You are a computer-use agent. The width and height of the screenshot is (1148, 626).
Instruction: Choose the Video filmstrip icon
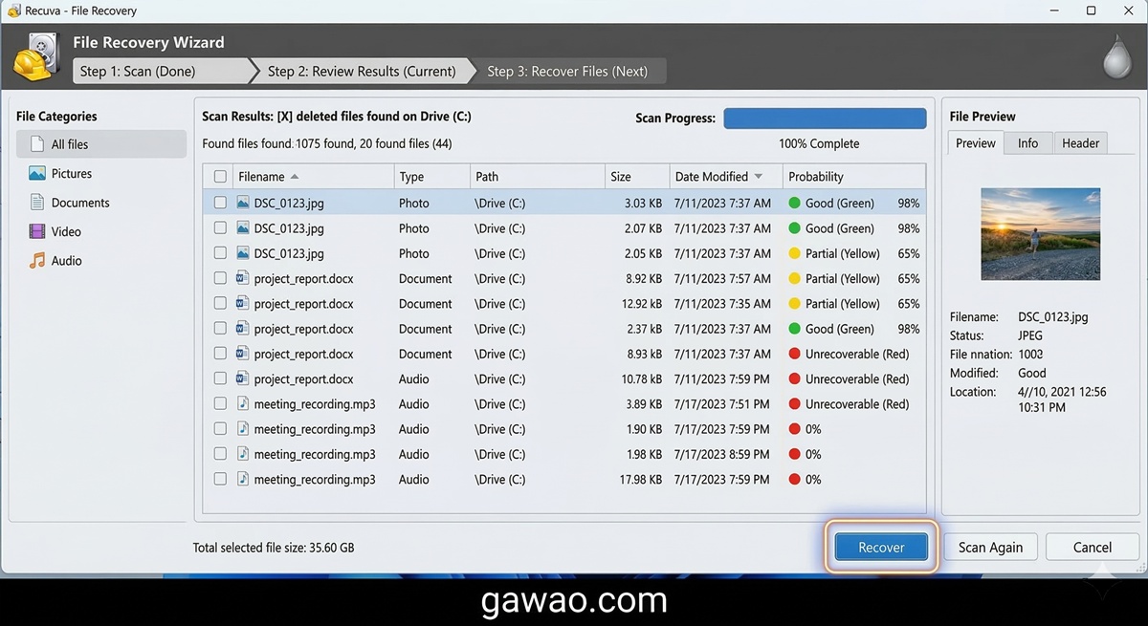point(37,231)
